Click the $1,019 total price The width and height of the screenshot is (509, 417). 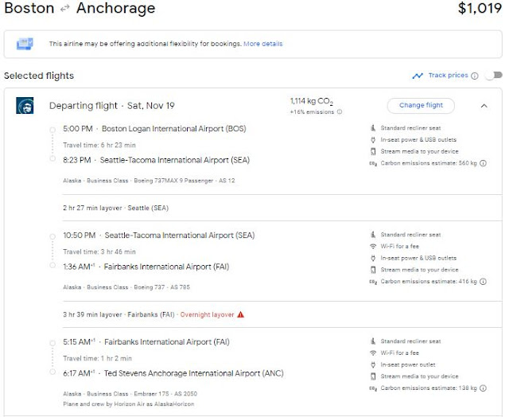(480, 10)
